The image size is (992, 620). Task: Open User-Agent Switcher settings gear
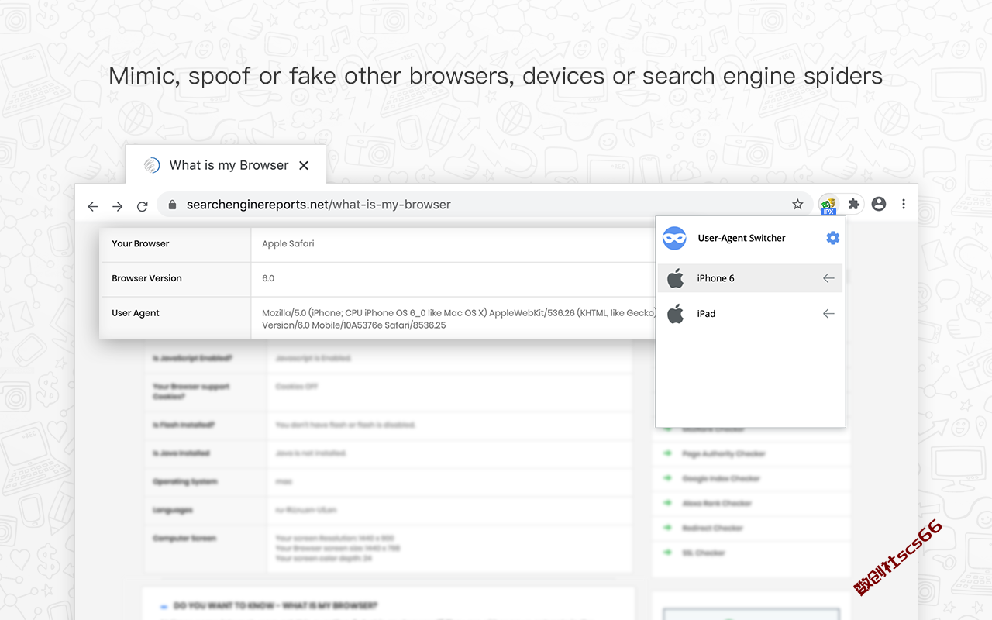tap(832, 238)
